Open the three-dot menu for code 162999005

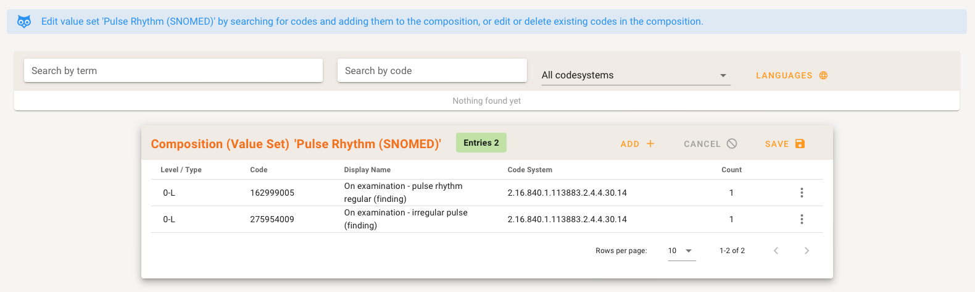pyautogui.click(x=802, y=193)
